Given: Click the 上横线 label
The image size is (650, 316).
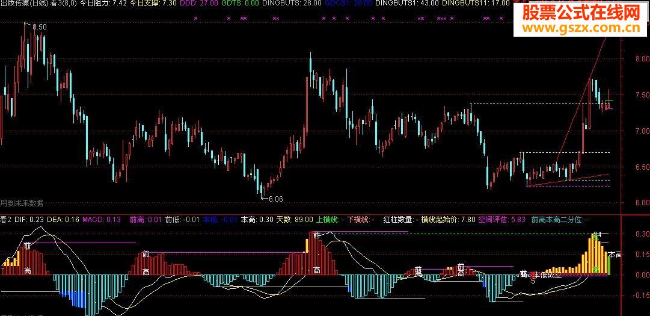Looking at the screenshot, I should click(328, 219).
